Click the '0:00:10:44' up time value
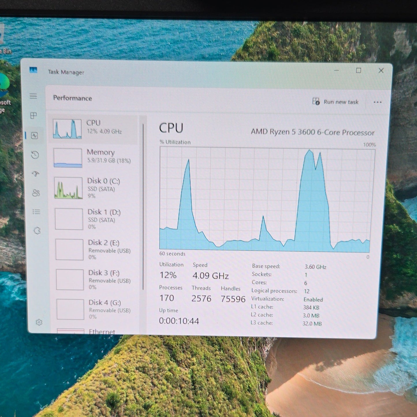 (x=179, y=321)
